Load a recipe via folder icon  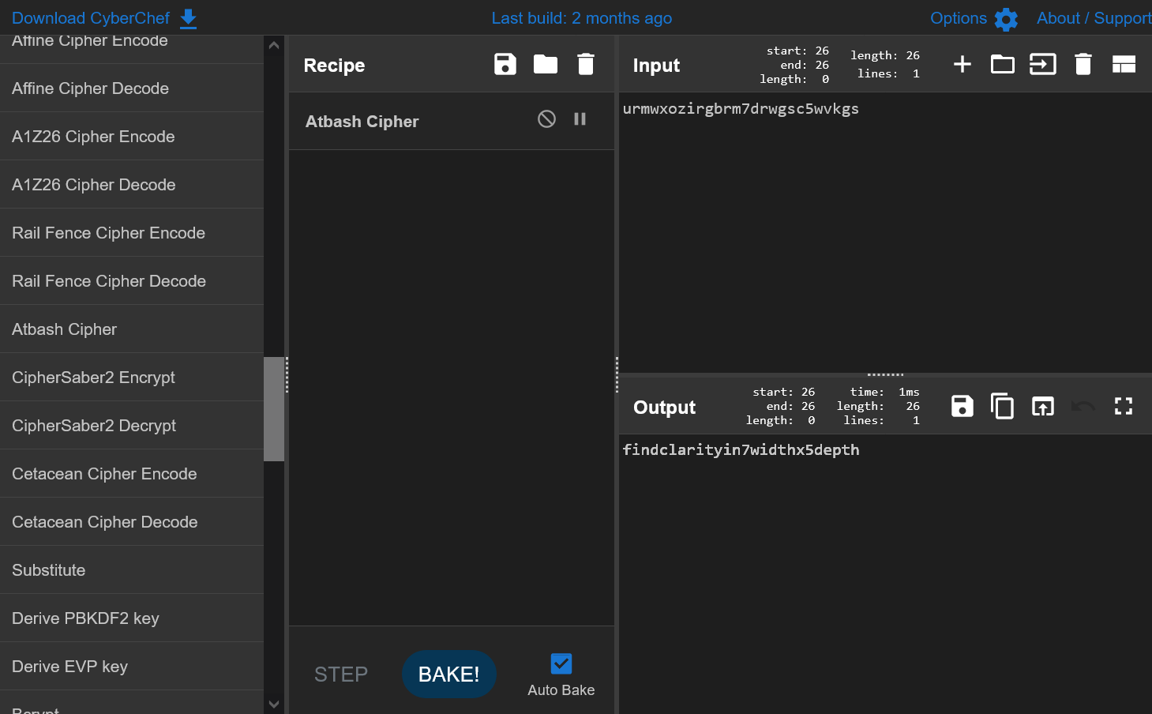(x=546, y=64)
